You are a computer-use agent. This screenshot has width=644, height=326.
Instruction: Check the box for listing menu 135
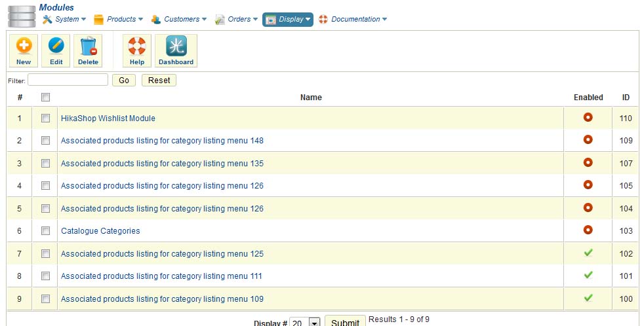46,163
